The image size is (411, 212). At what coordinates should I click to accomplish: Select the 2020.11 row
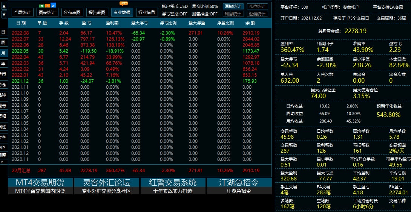140,159
